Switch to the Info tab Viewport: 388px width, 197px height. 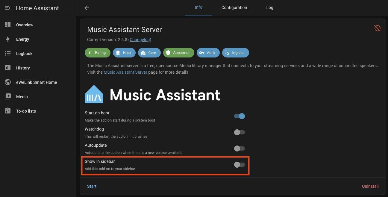coord(198,7)
